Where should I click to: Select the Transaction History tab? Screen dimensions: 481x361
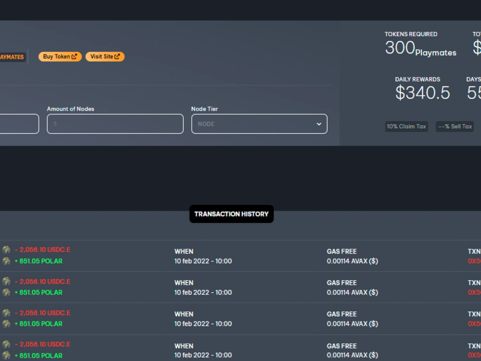point(231,214)
